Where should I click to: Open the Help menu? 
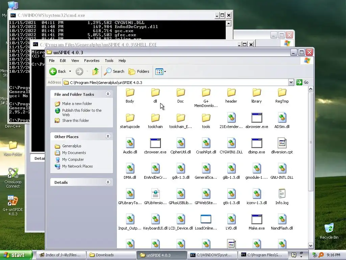122,61
